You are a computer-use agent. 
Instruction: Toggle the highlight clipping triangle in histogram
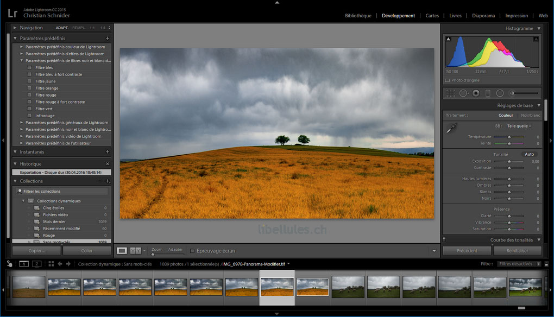click(x=536, y=39)
